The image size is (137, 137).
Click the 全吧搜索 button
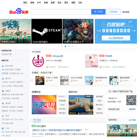pos(113,12)
